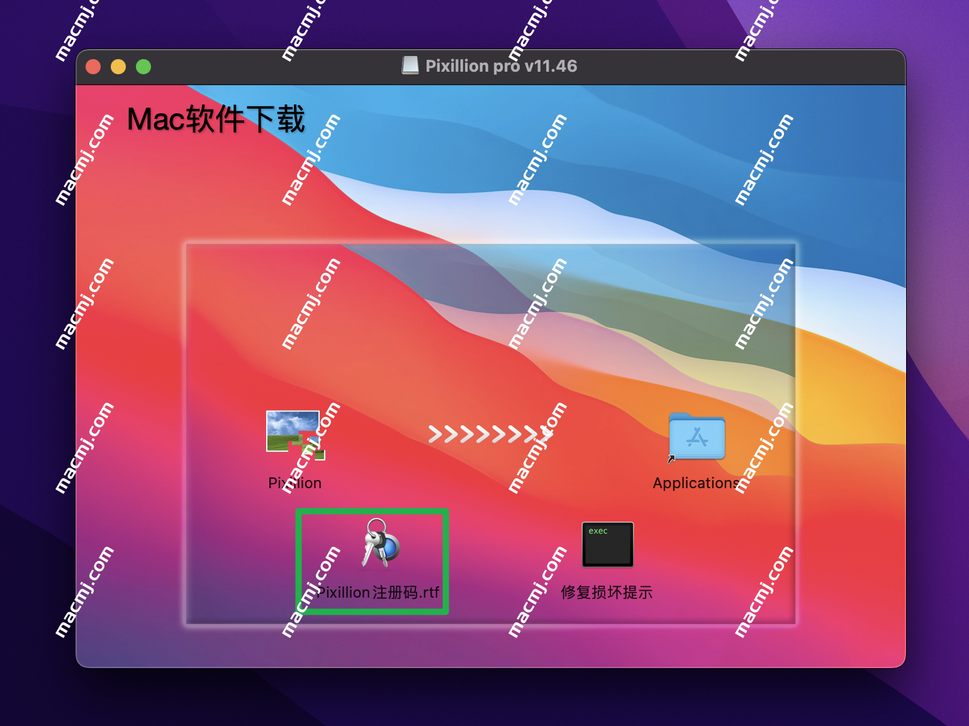969x726 pixels.
Task: Select the Pixillion app icon
Action: coord(295,435)
